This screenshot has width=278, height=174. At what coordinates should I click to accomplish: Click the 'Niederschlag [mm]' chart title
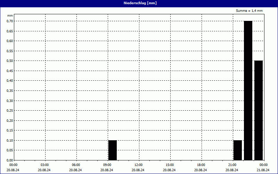click(x=139, y=3)
